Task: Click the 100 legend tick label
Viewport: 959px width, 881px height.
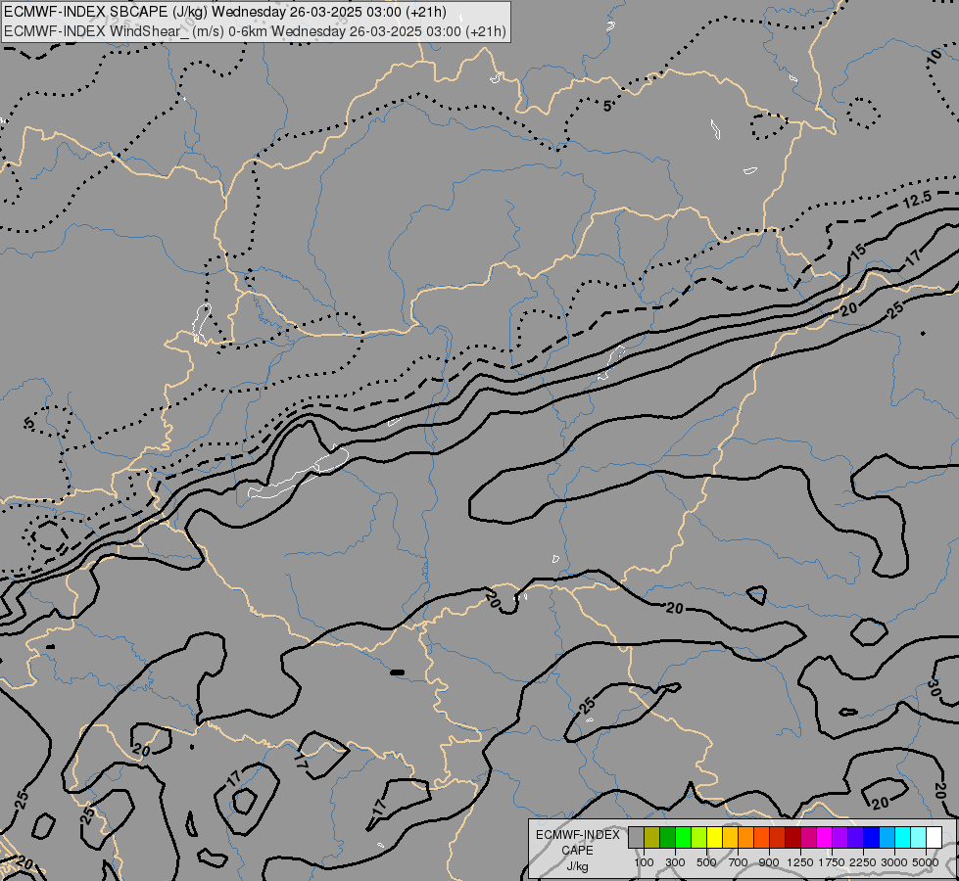Action: (x=644, y=862)
